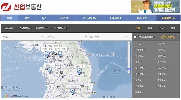
Task: Select 인천광역시 in the region list
Action: coord(162,44)
